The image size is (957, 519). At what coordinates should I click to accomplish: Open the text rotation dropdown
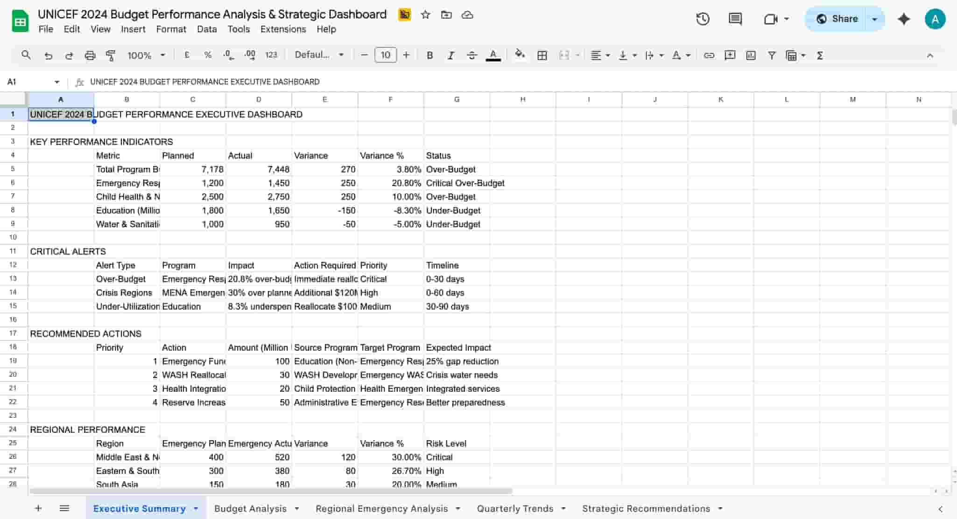pos(681,55)
